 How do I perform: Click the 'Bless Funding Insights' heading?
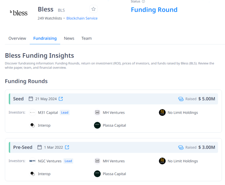click(39, 56)
